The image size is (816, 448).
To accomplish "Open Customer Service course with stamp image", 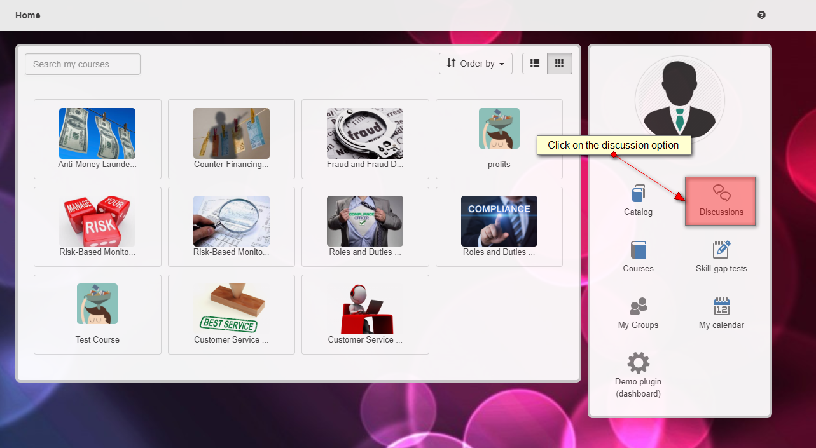I will (x=232, y=309).
